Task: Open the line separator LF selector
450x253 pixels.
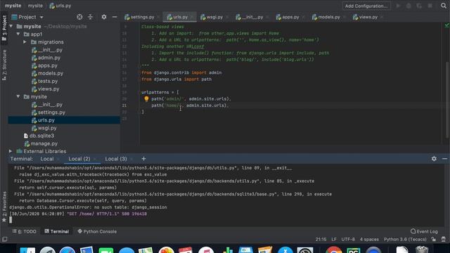Action: [x=334, y=239]
